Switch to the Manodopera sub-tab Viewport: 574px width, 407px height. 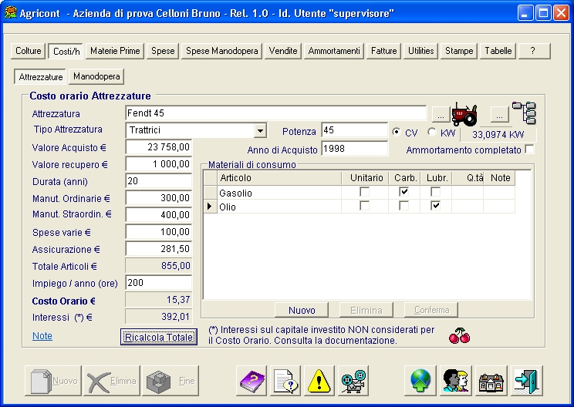point(97,77)
